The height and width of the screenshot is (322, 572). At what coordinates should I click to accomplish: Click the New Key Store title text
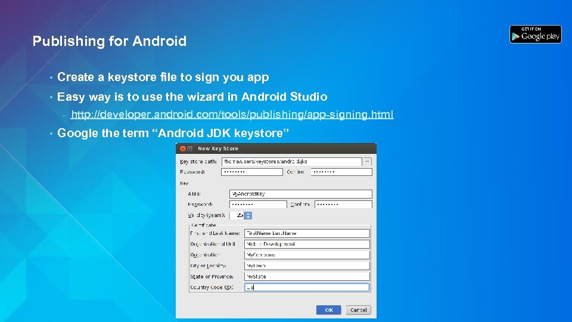tap(218, 148)
